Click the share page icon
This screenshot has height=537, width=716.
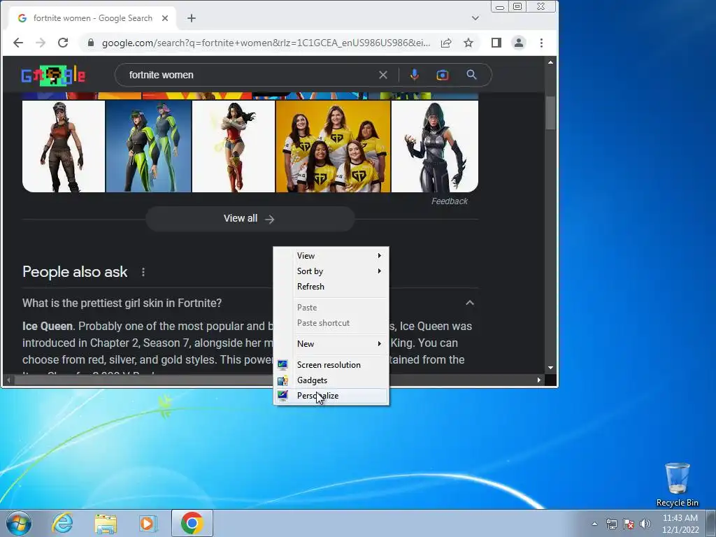446,43
